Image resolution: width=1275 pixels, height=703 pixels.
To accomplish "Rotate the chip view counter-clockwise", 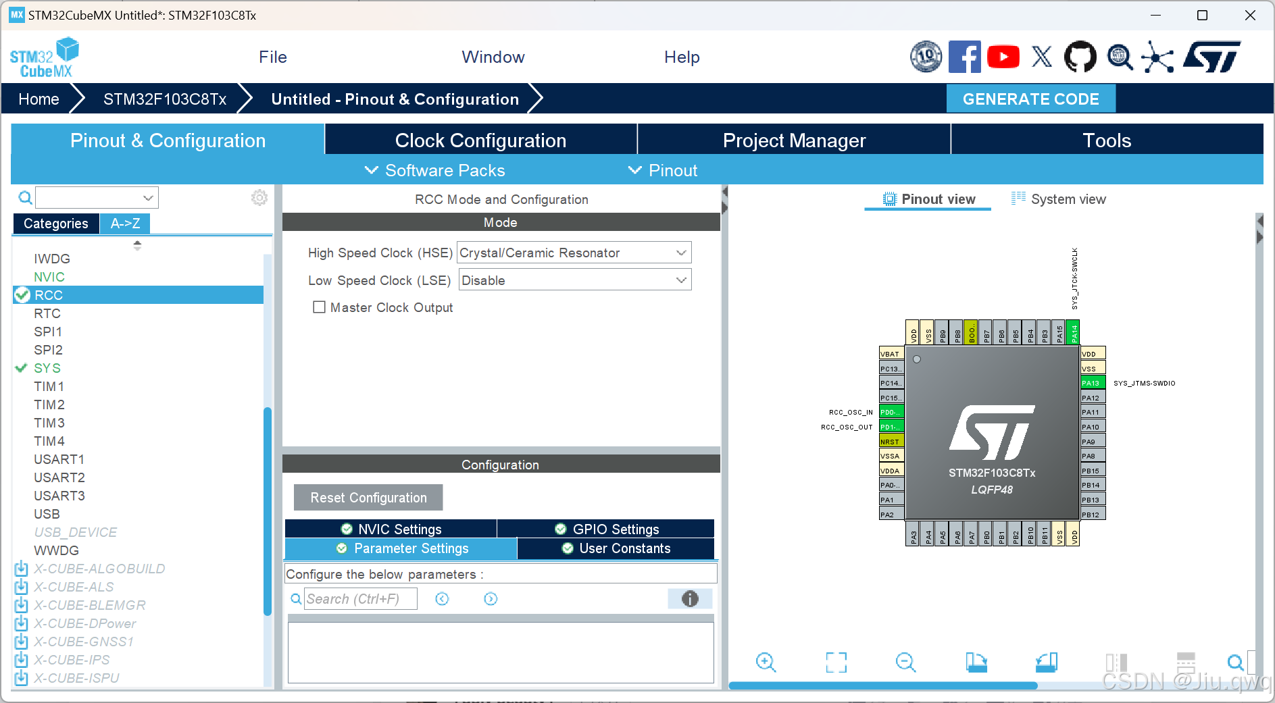I will [x=1046, y=662].
